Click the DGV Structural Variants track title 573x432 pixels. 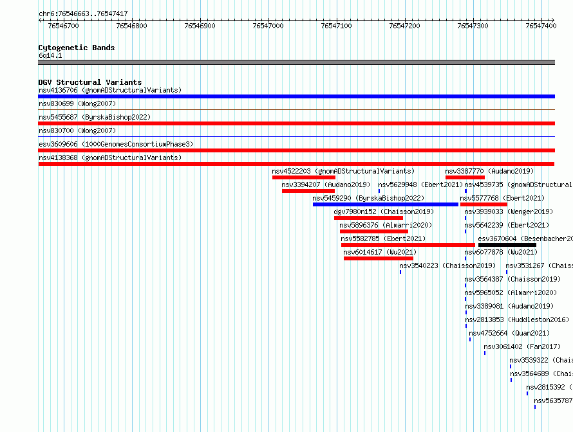[90, 82]
